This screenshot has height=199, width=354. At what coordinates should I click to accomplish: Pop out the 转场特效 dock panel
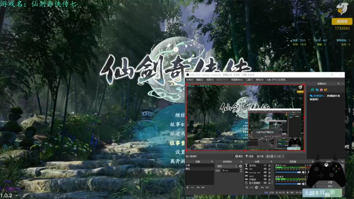tap(241, 161)
